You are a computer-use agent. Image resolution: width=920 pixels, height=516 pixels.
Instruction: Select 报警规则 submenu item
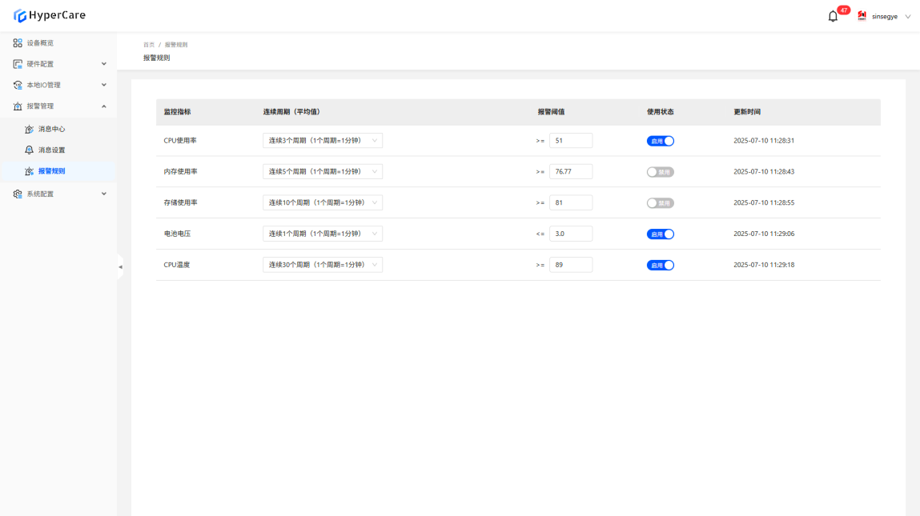tap(58, 171)
